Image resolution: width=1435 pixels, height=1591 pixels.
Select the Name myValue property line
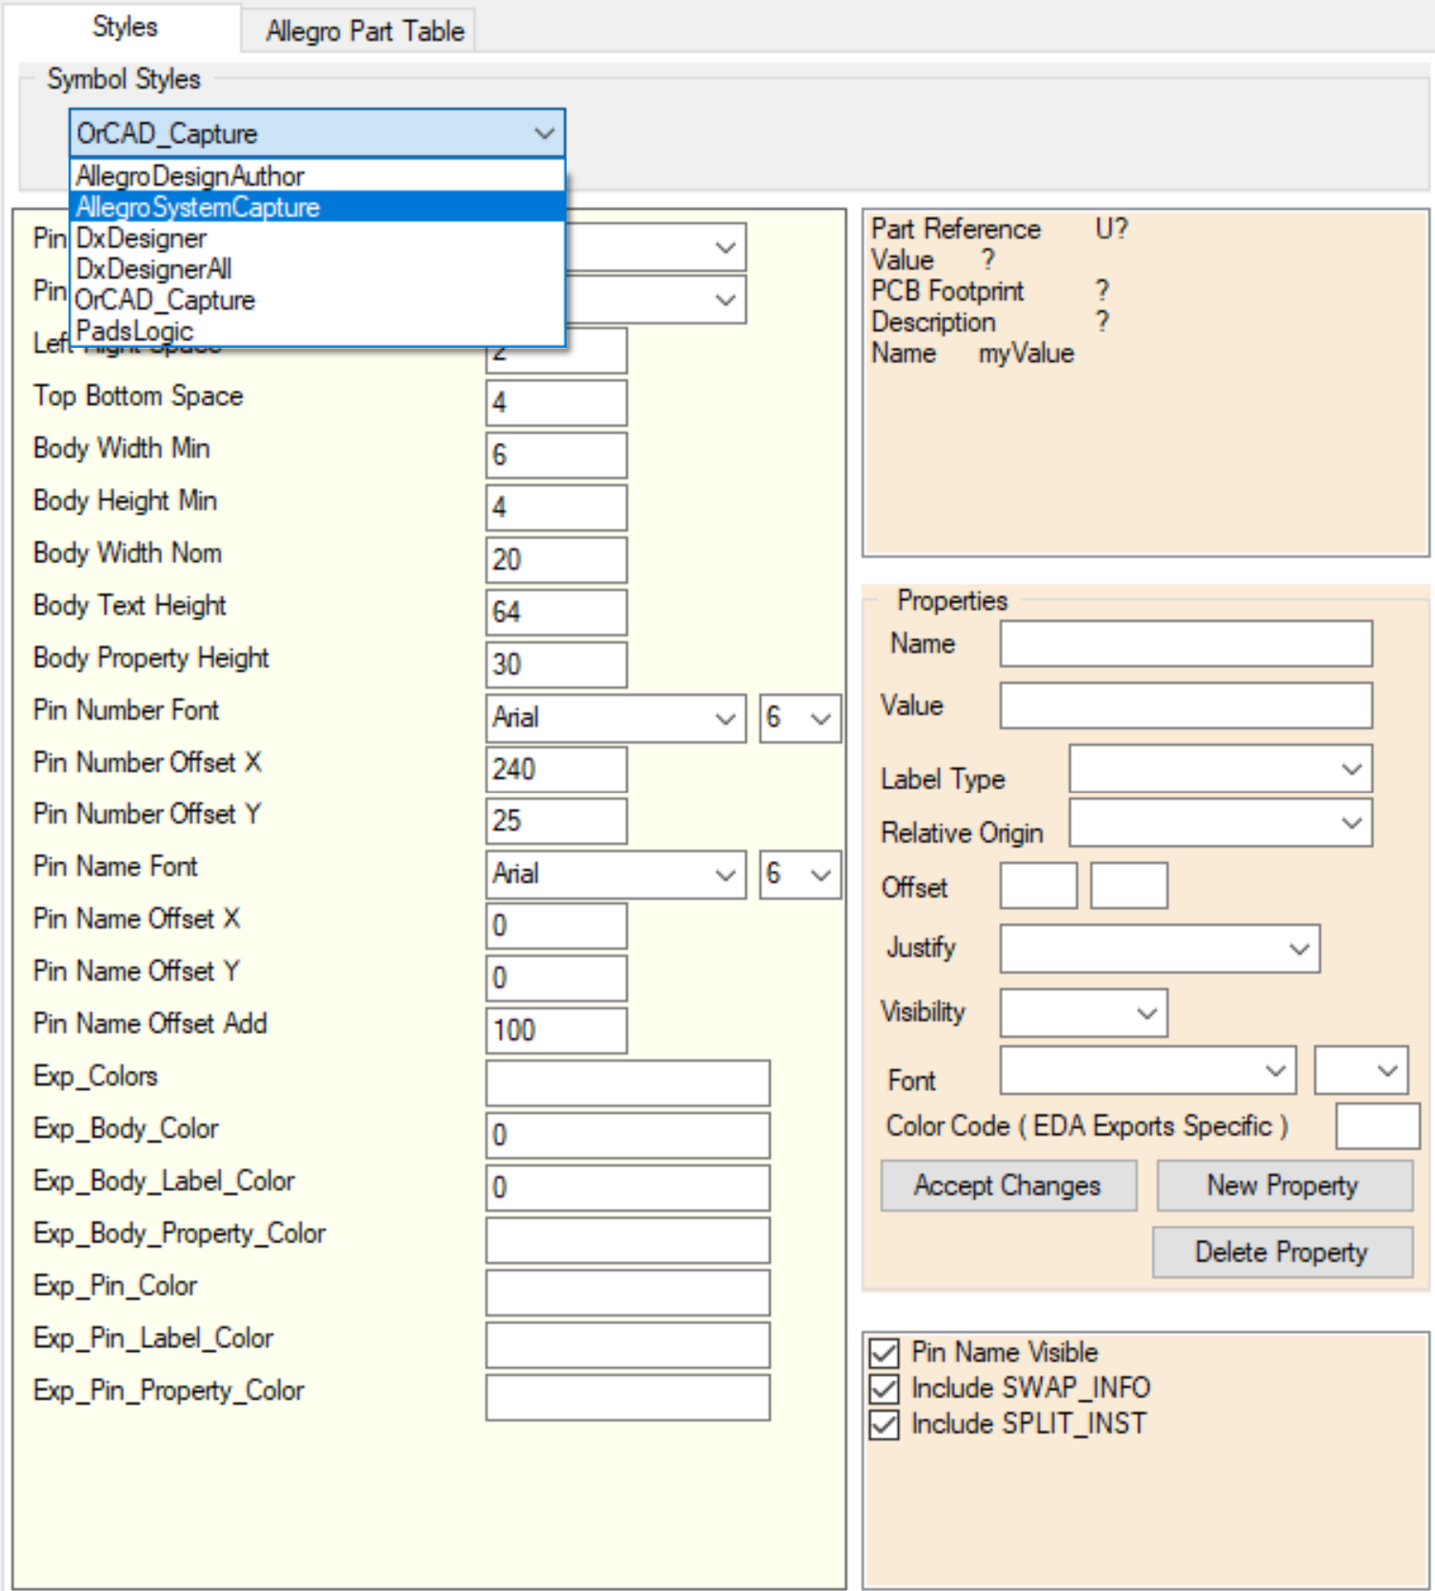click(x=973, y=353)
